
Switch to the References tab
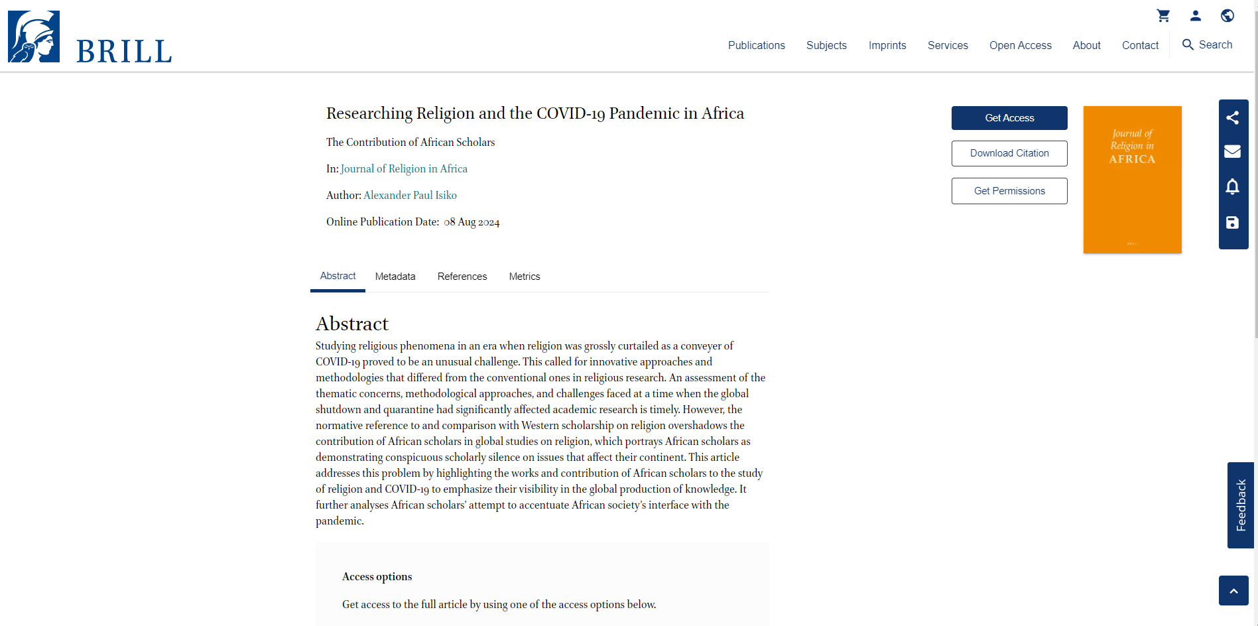[462, 277]
